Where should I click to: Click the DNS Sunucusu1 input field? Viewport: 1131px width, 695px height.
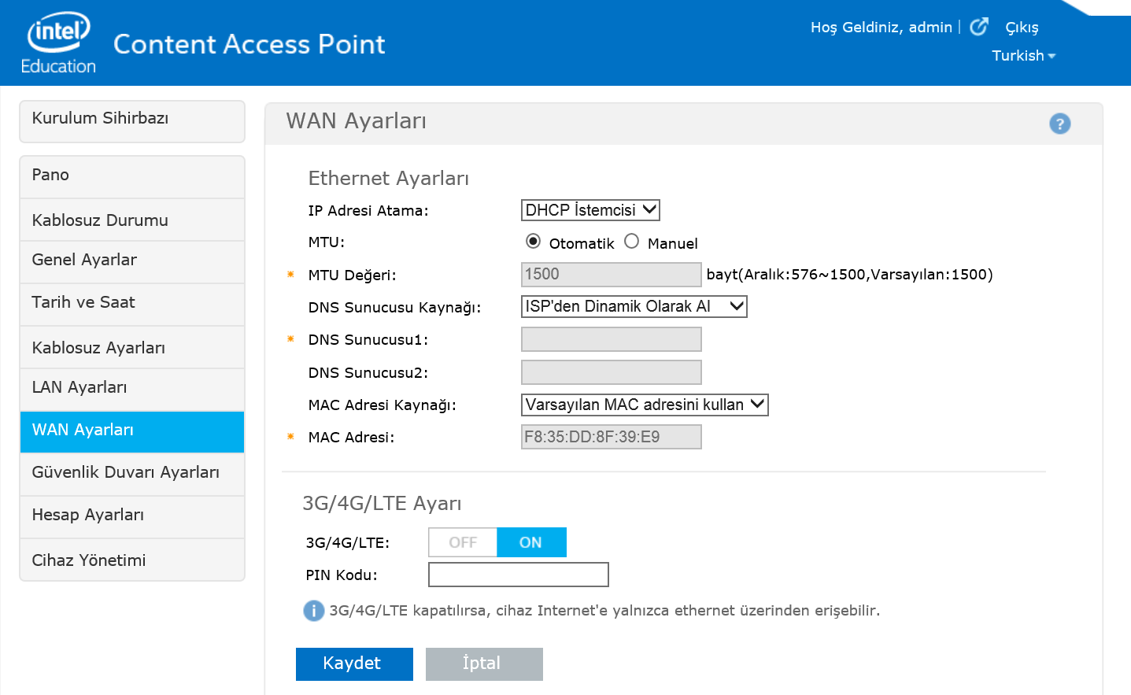click(x=612, y=339)
